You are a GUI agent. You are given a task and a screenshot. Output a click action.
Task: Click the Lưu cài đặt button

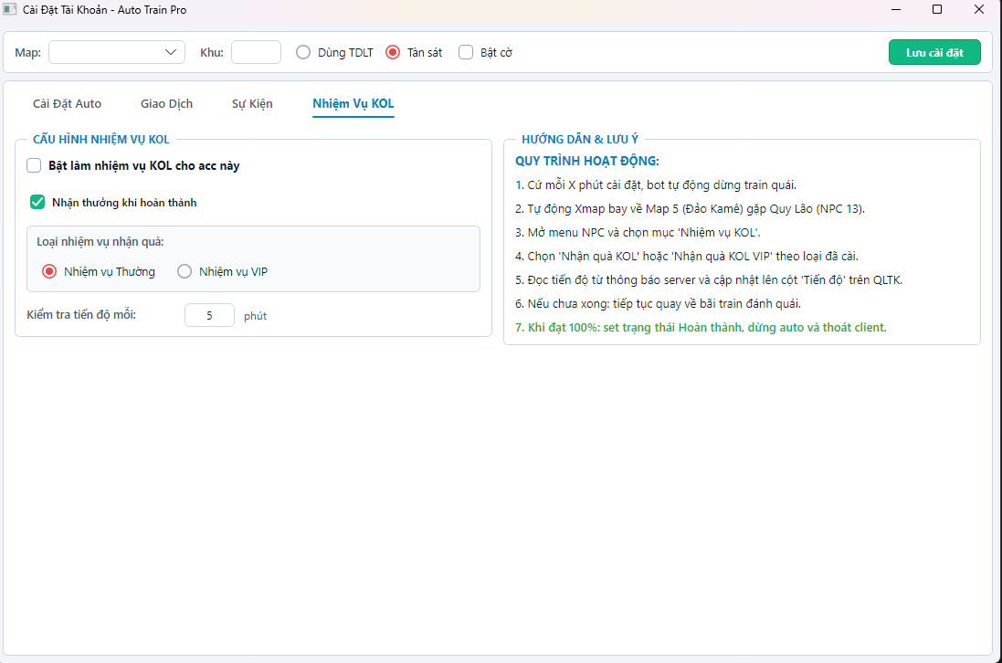934,52
